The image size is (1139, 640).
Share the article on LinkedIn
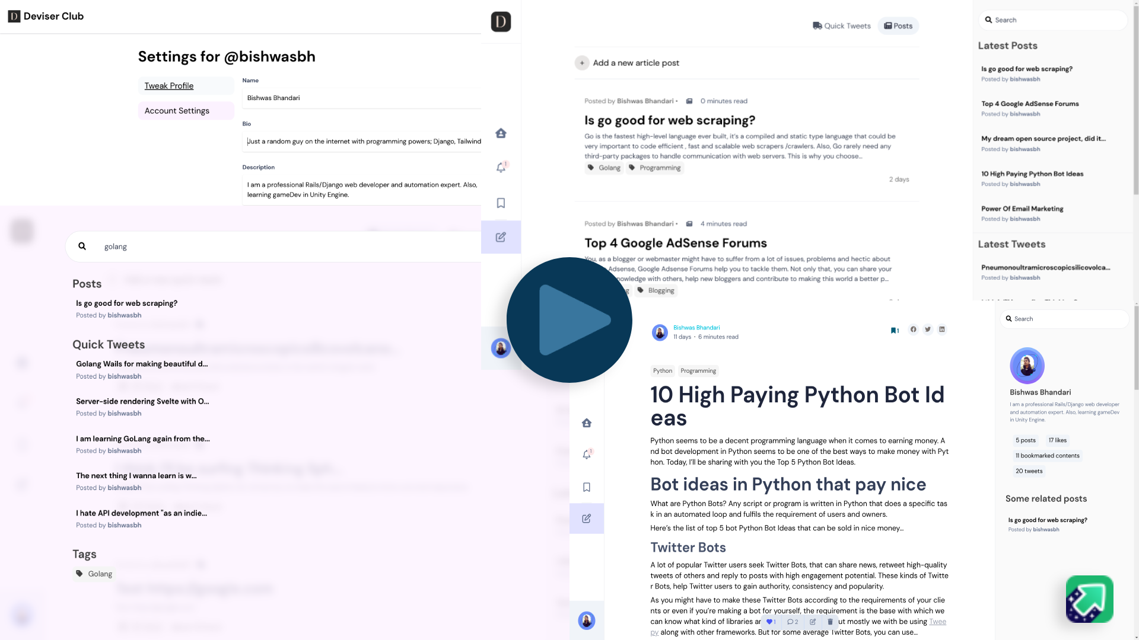(942, 329)
